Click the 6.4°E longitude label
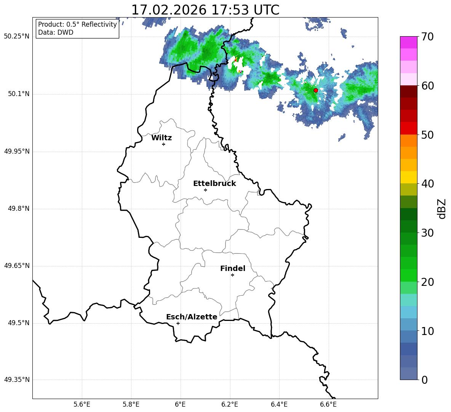The width and height of the screenshot is (451, 412). [279, 404]
